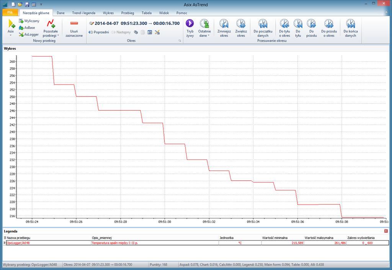The width and height of the screenshot is (392, 270).
Task: Click the Zmniejsz okres clock icon
Action: click(224, 23)
